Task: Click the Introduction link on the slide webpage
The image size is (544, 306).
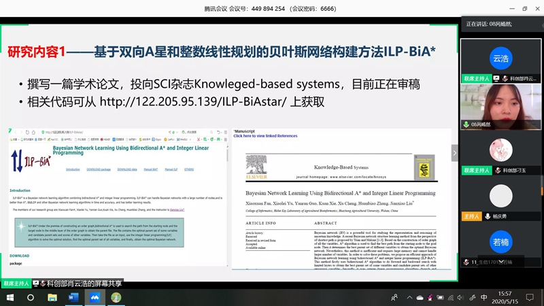Action: click(x=73, y=169)
